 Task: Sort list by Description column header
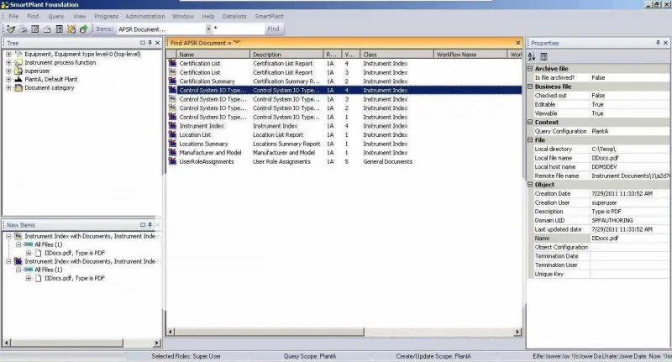[286, 55]
